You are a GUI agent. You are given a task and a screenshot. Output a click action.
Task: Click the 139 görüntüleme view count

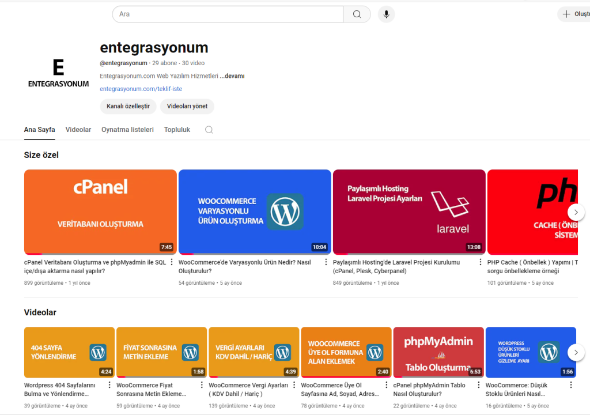(x=228, y=406)
